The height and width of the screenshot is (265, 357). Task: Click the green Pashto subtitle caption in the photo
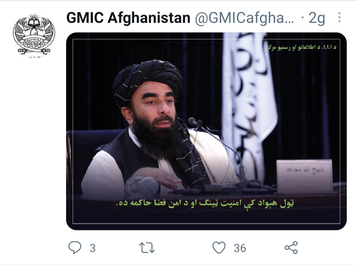coord(205,203)
